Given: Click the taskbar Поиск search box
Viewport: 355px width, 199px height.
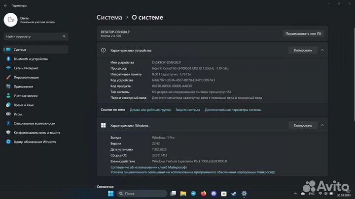Looking at the screenshot, I should (x=142, y=194).
